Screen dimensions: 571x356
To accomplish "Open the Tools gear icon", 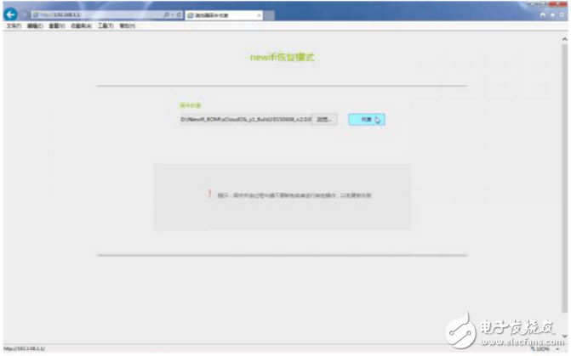I will 562,15.
